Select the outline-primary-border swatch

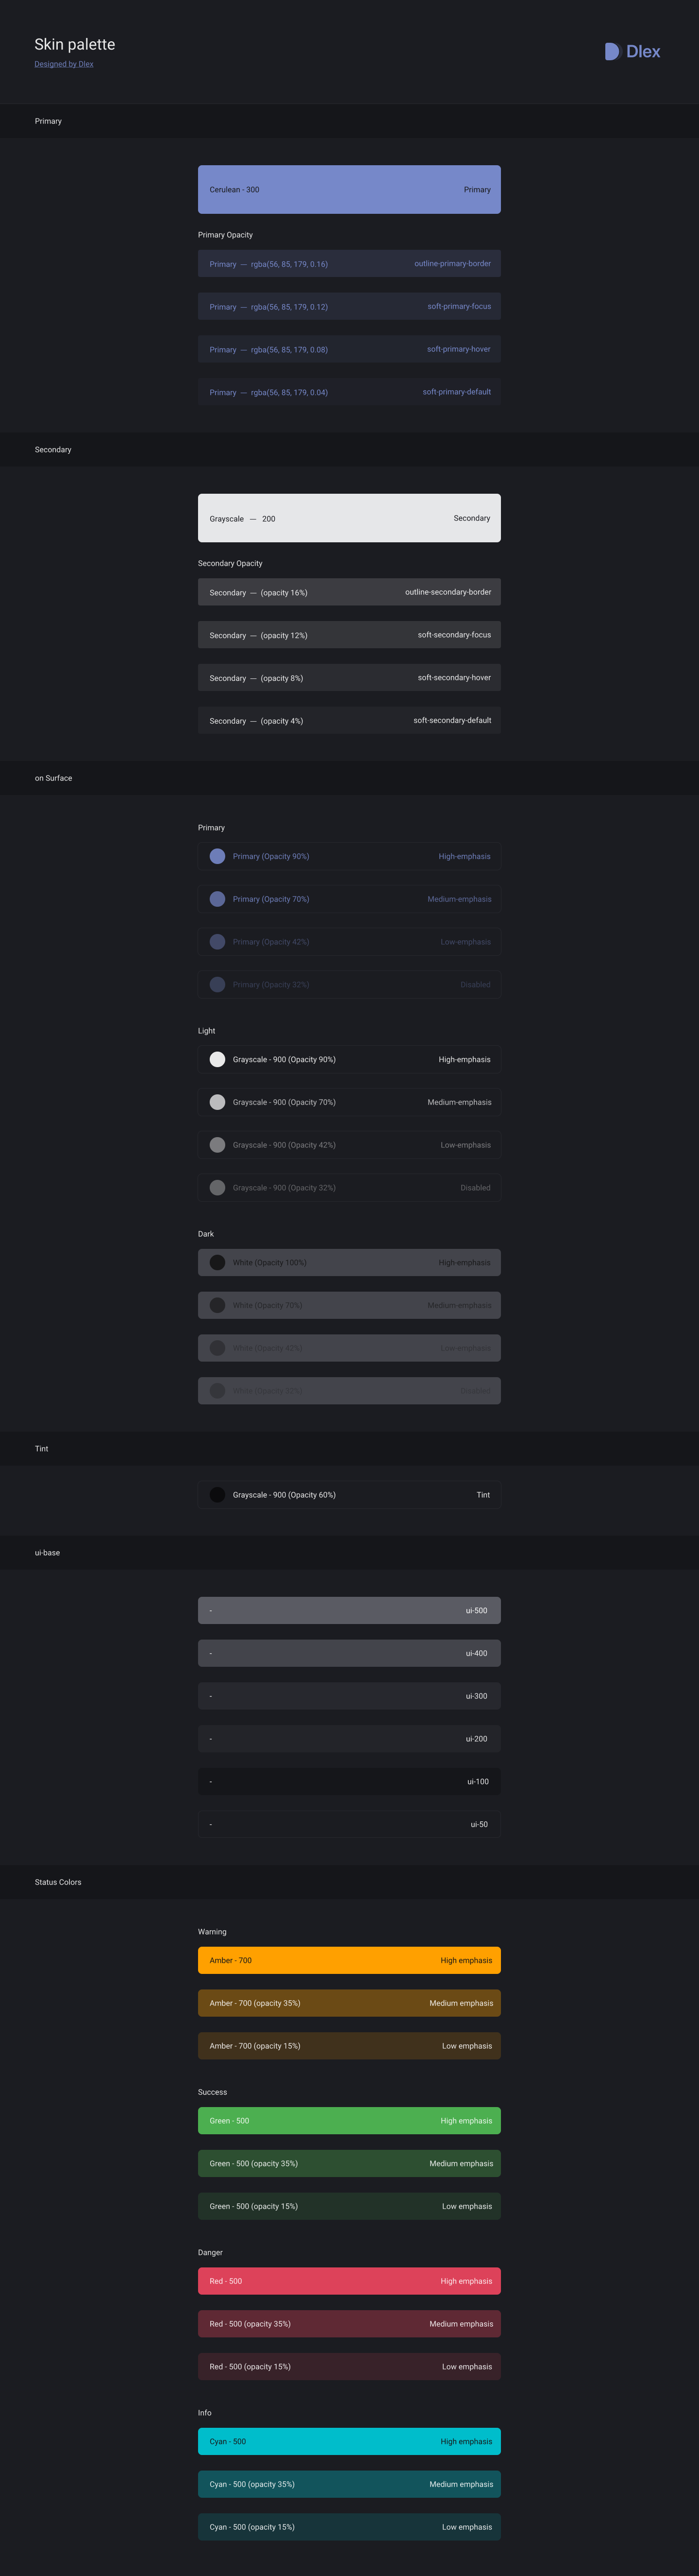point(349,264)
